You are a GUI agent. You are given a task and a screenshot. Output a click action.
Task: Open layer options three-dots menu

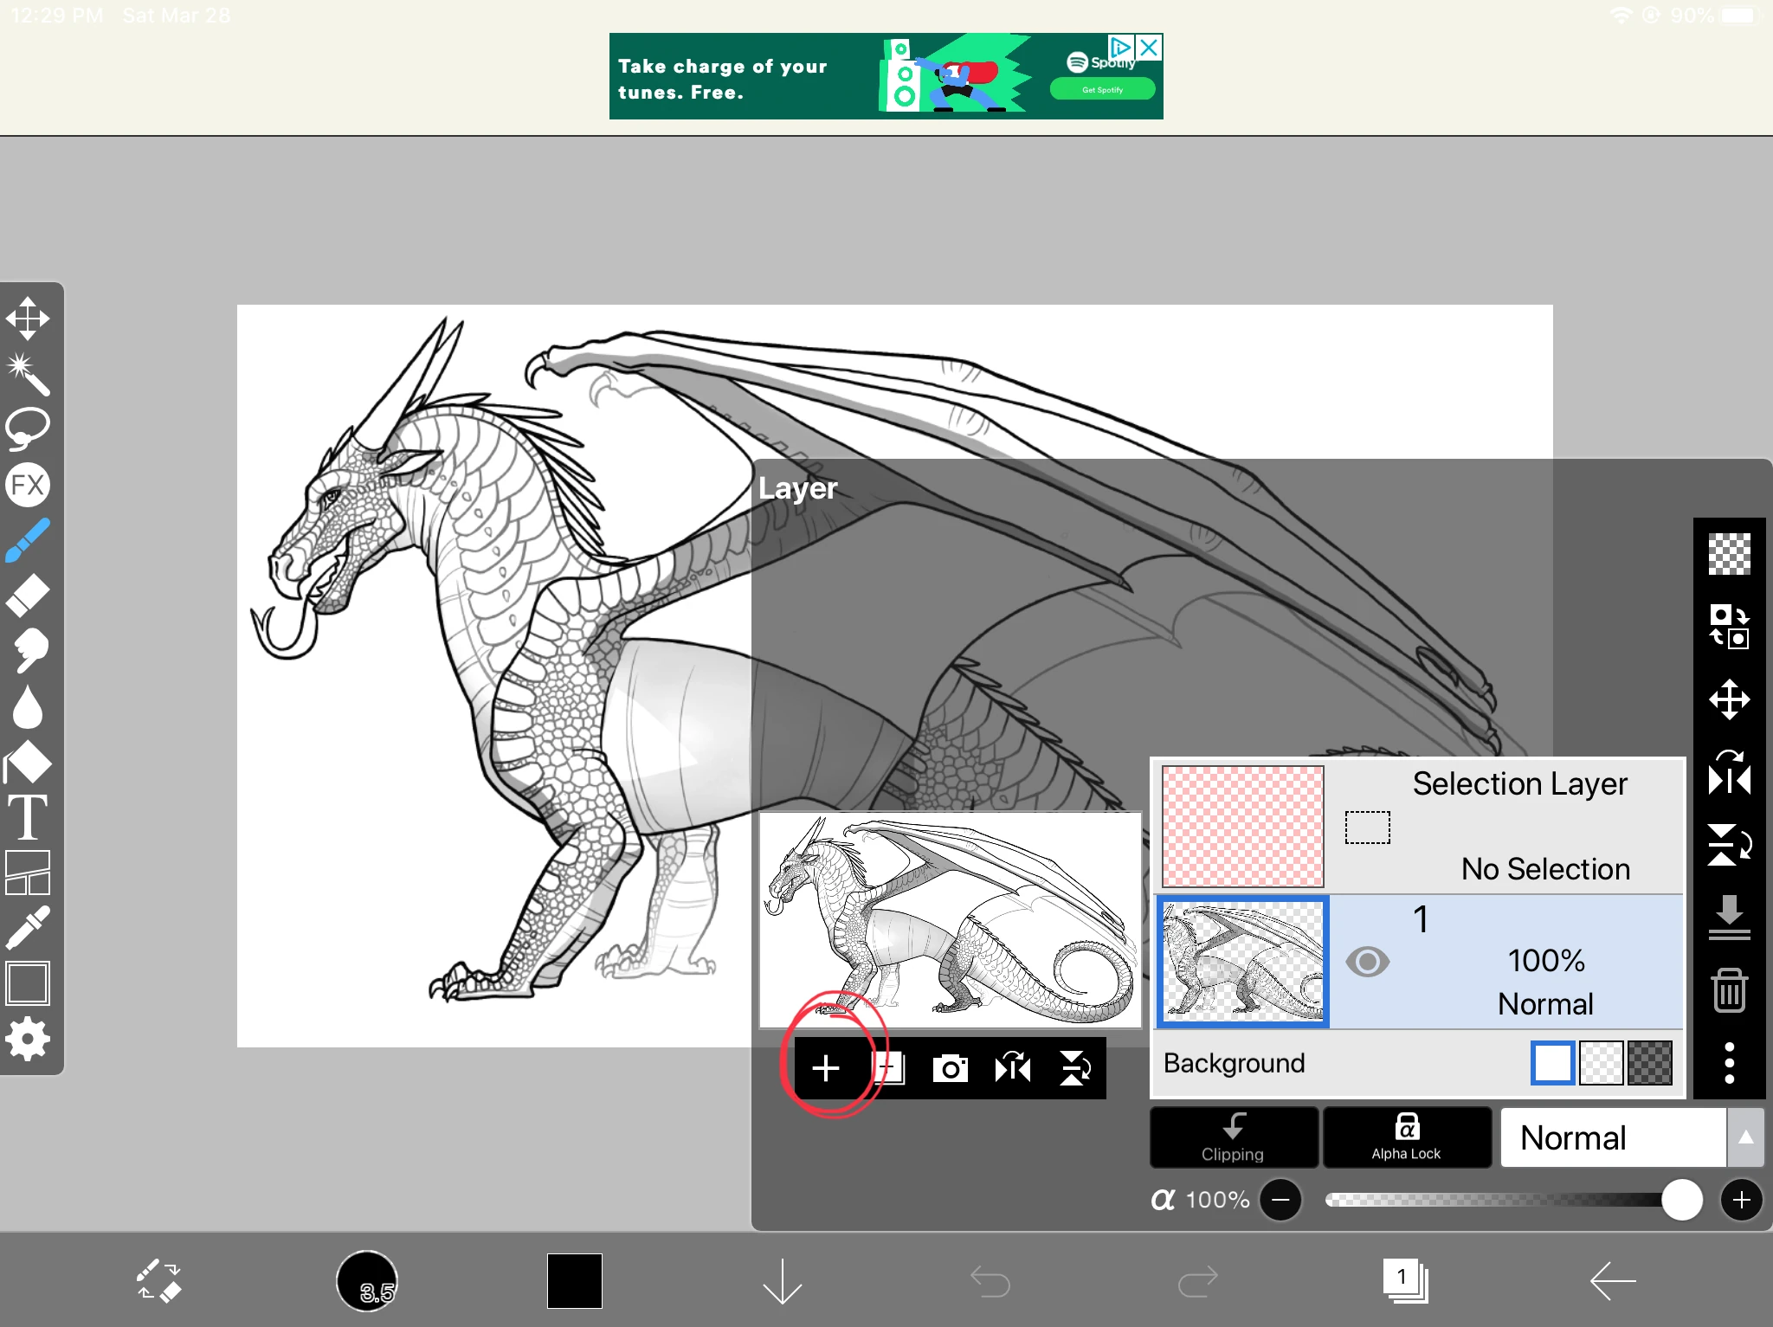pos(1729,1063)
